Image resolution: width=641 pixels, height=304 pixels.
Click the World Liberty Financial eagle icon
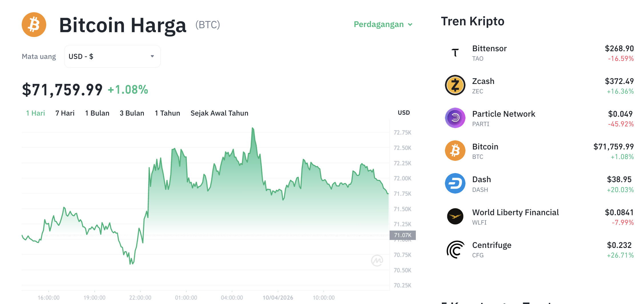point(455,216)
